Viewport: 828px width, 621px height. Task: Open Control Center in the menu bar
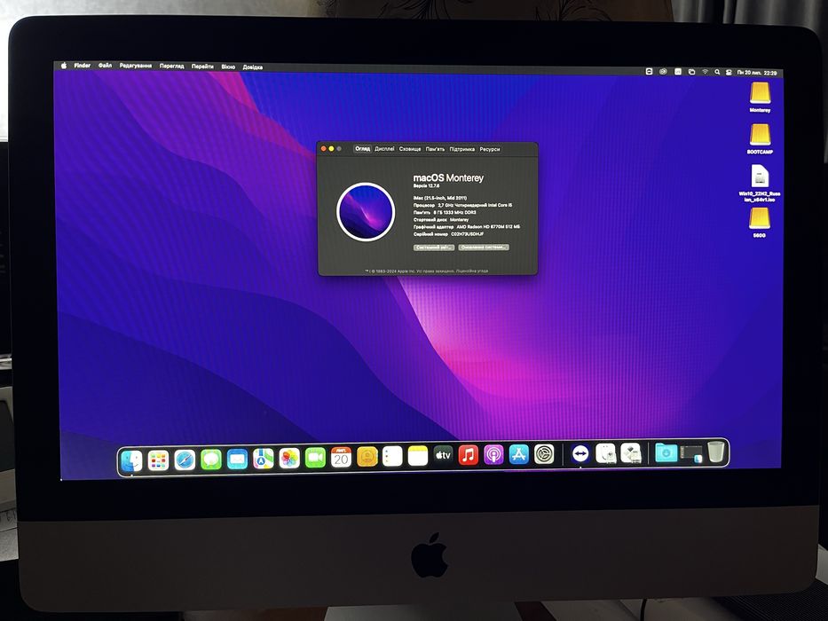click(x=729, y=73)
